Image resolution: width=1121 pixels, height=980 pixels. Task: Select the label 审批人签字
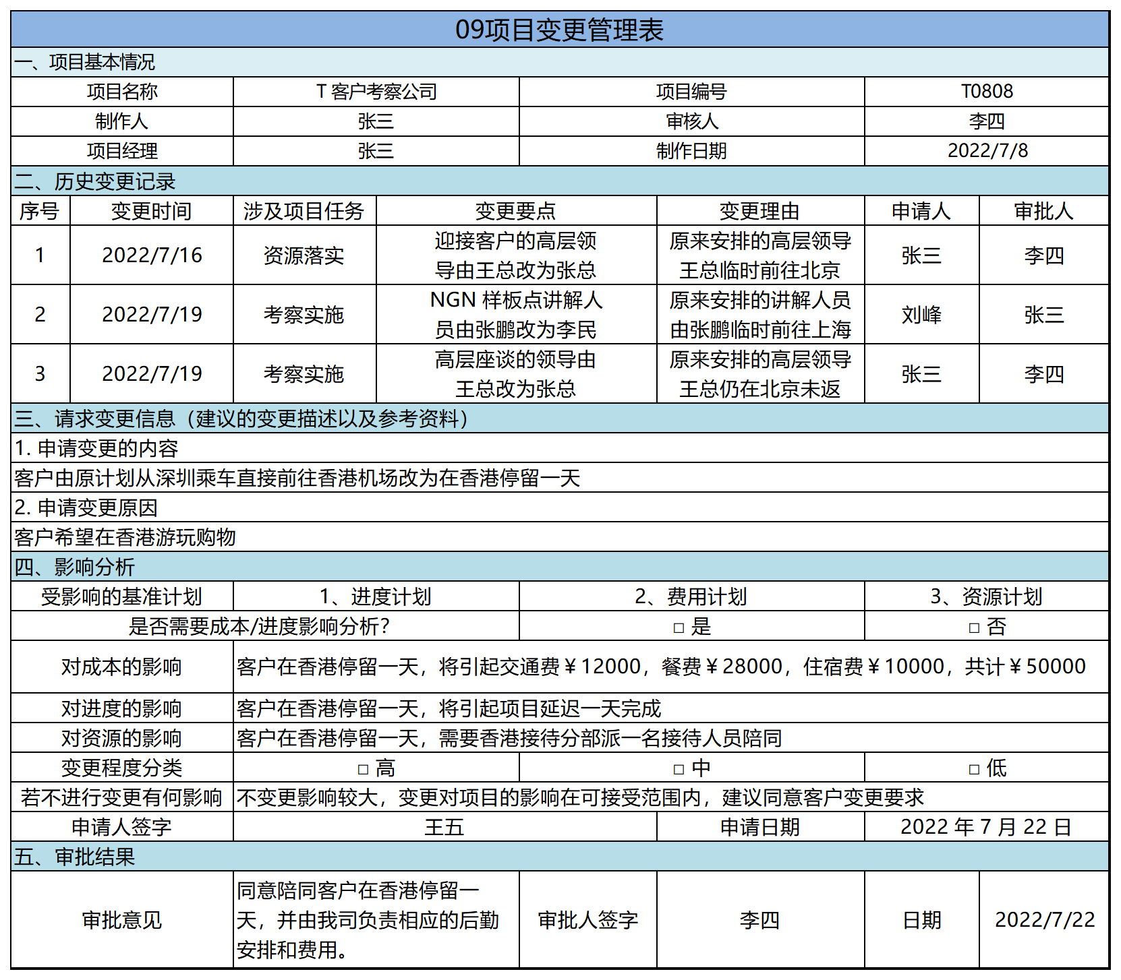(588, 920)
